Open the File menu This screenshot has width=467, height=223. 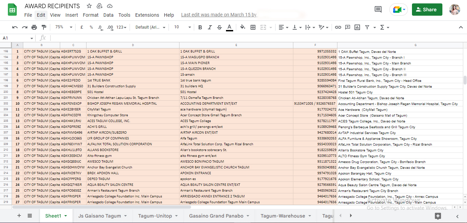[28, 15]
